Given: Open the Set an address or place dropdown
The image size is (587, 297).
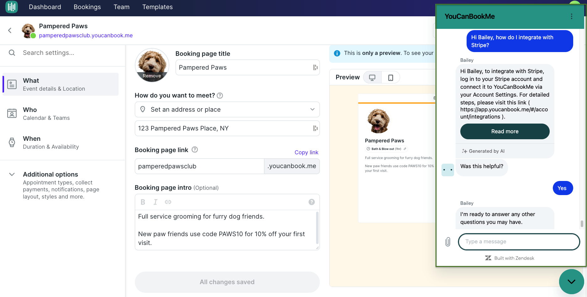Looking at the screenshot, I should pyautogui.click(x=227, y=109).
